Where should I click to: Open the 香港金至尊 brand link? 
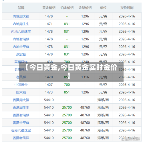coord(21,123)
